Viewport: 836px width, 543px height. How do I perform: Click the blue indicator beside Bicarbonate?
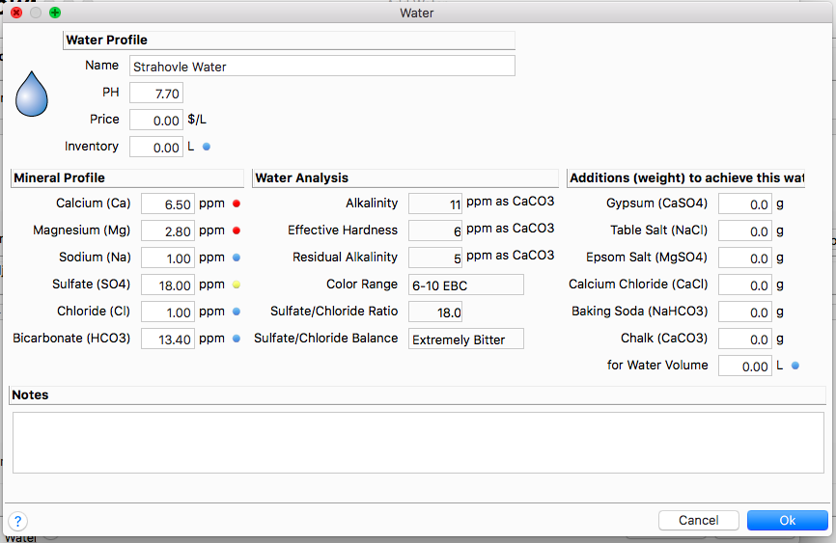tap(237, 339)
